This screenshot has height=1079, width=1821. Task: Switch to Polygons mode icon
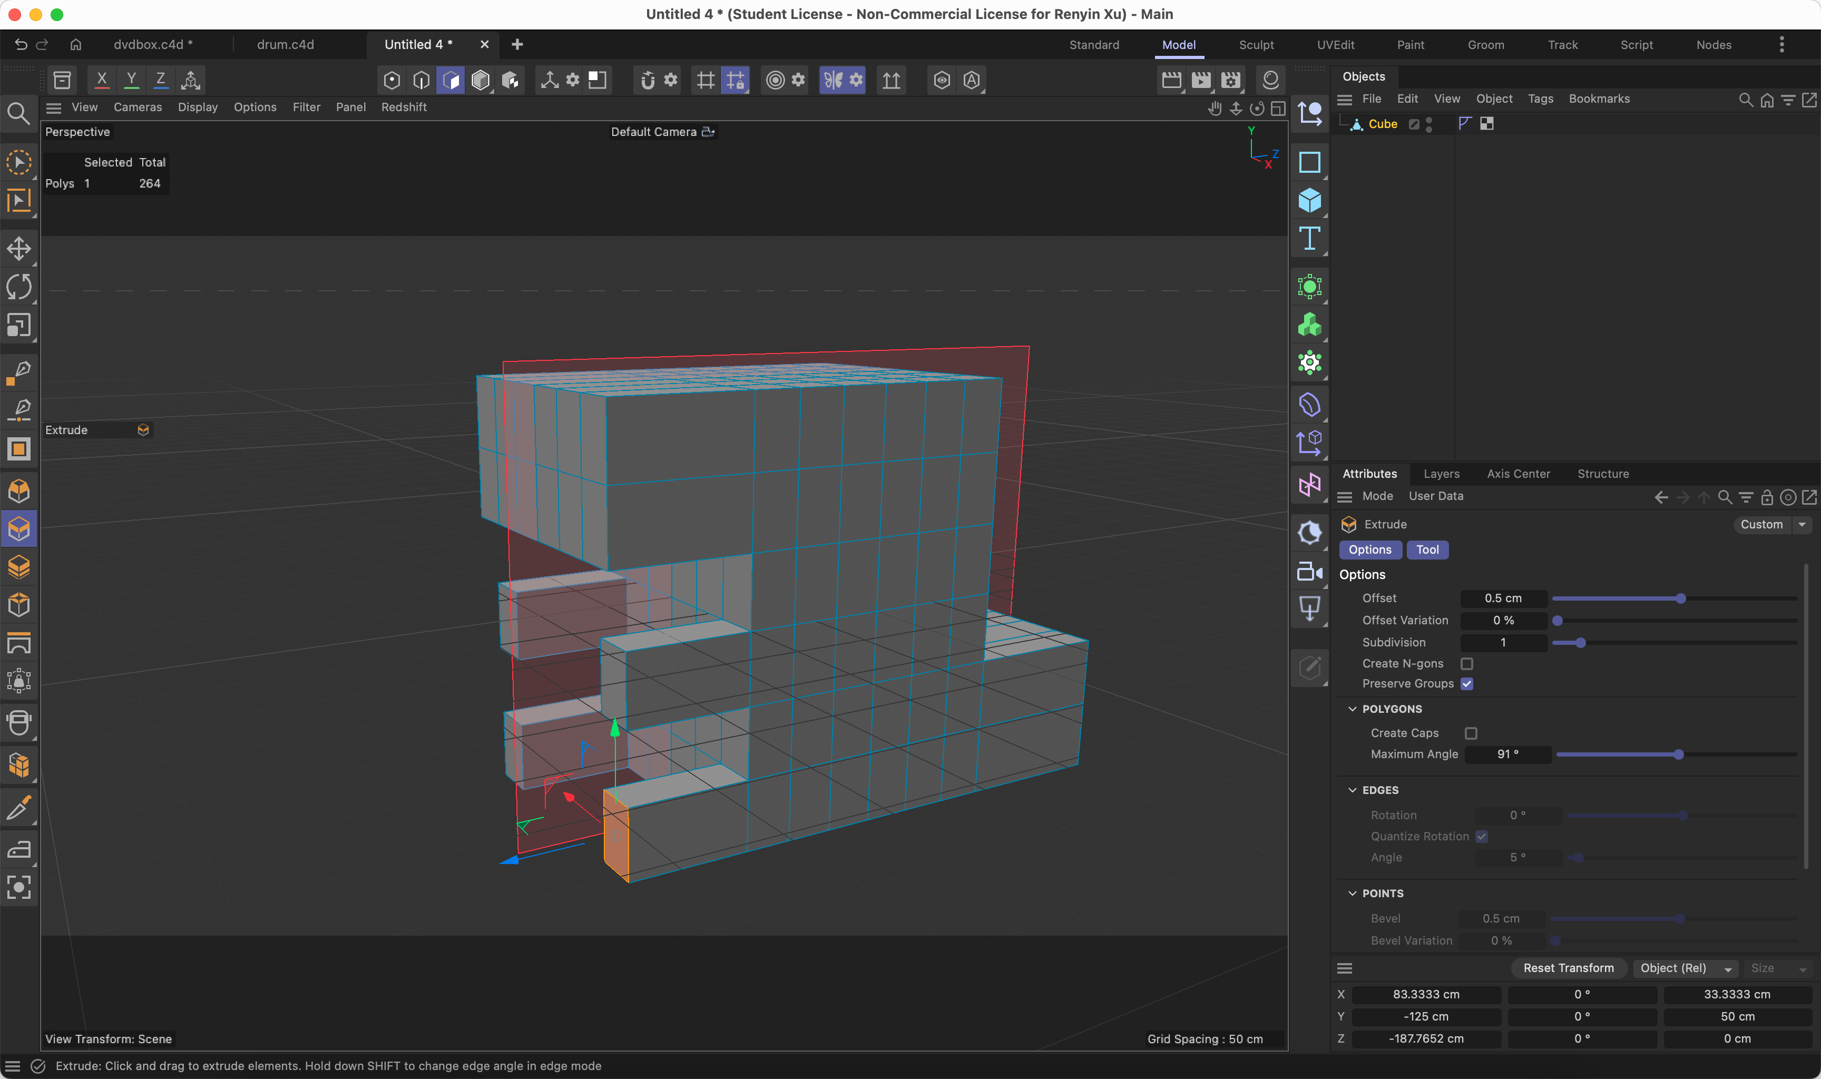coord(451,80)
